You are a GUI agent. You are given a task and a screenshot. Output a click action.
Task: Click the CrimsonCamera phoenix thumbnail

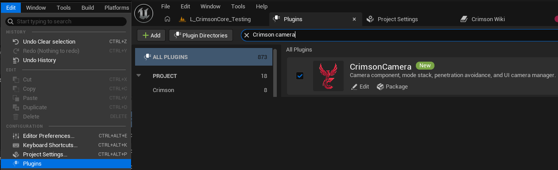[328, 76]
